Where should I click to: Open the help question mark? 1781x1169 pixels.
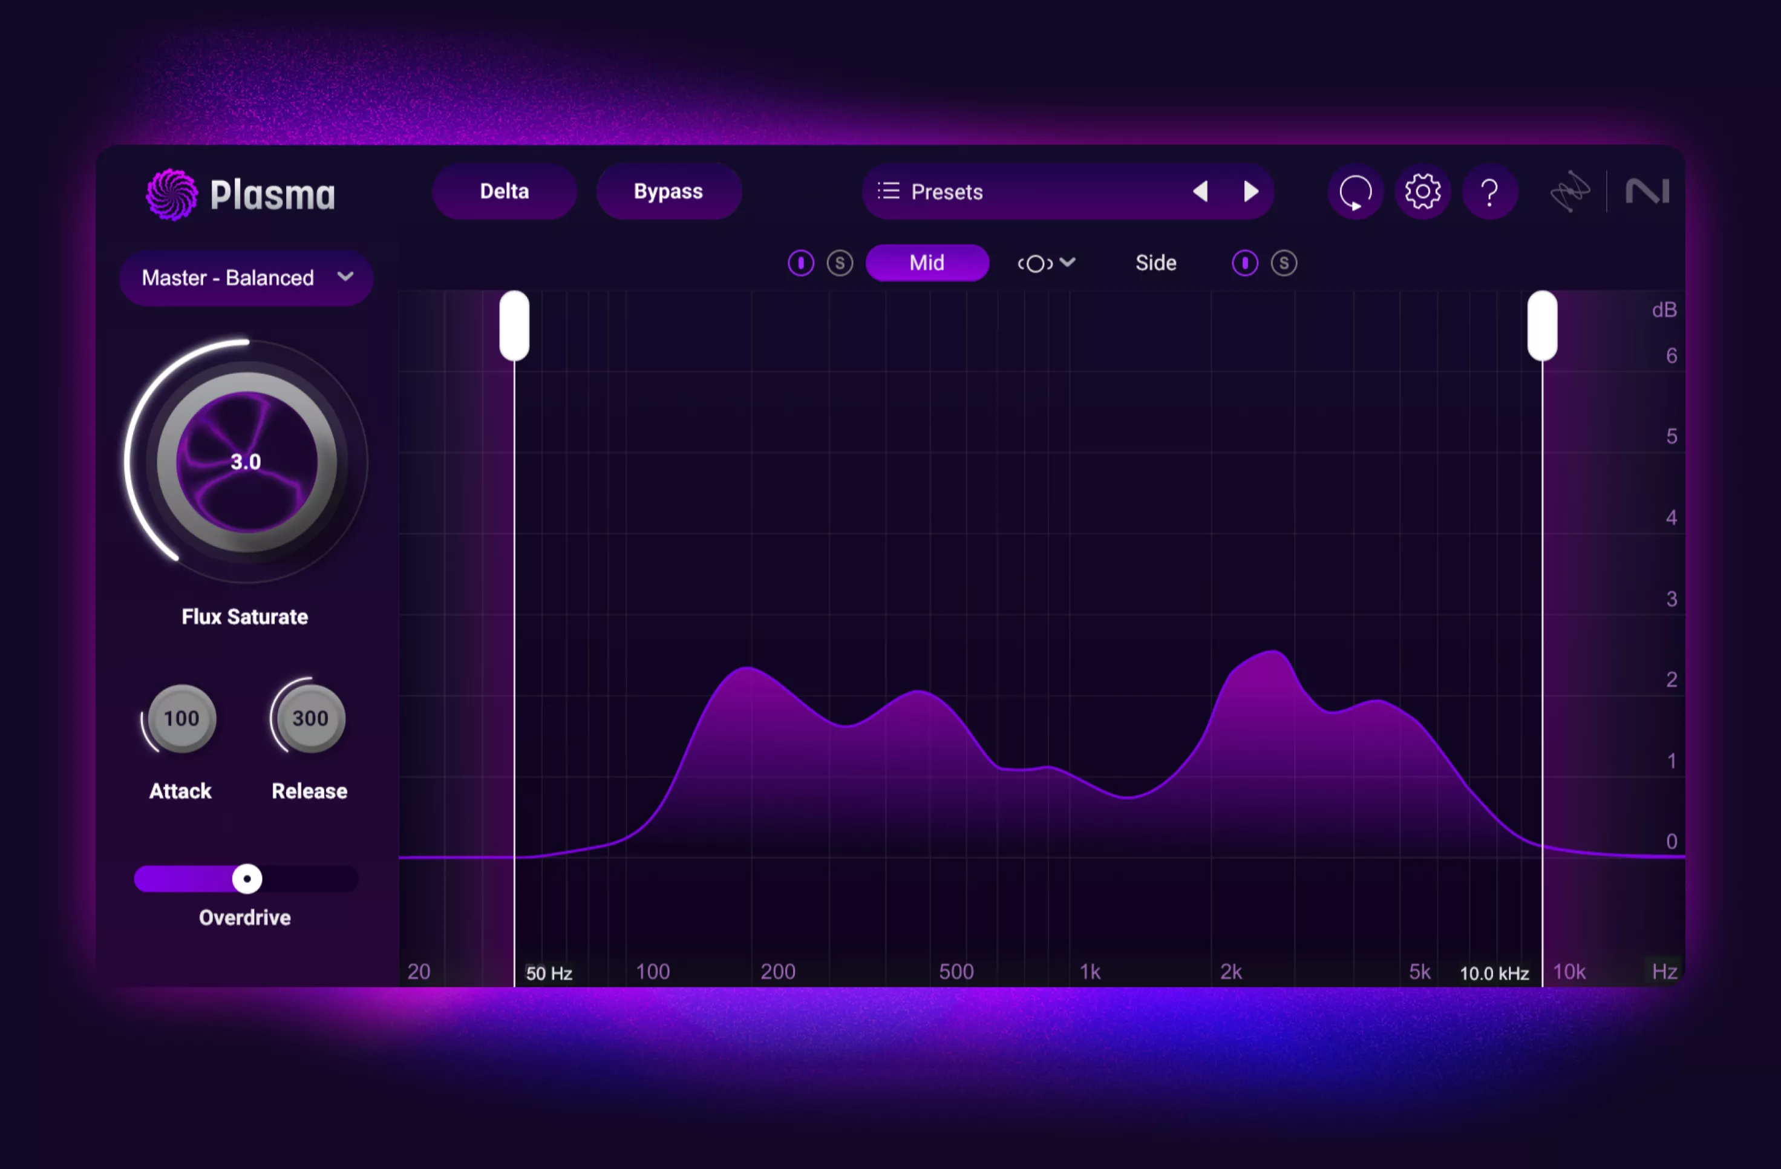[x=1490, y=192]
